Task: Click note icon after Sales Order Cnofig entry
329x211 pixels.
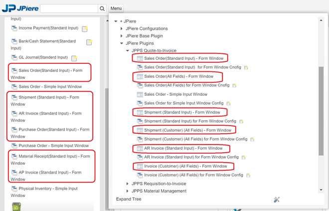Action: point(246,68)
